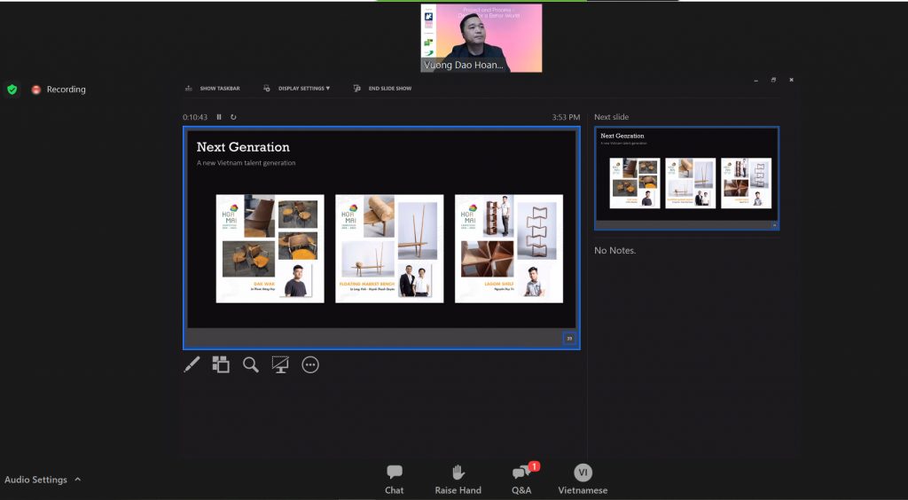
Task: Click the Lagom Shelf card on slide
Action: [x=508, y=248]
